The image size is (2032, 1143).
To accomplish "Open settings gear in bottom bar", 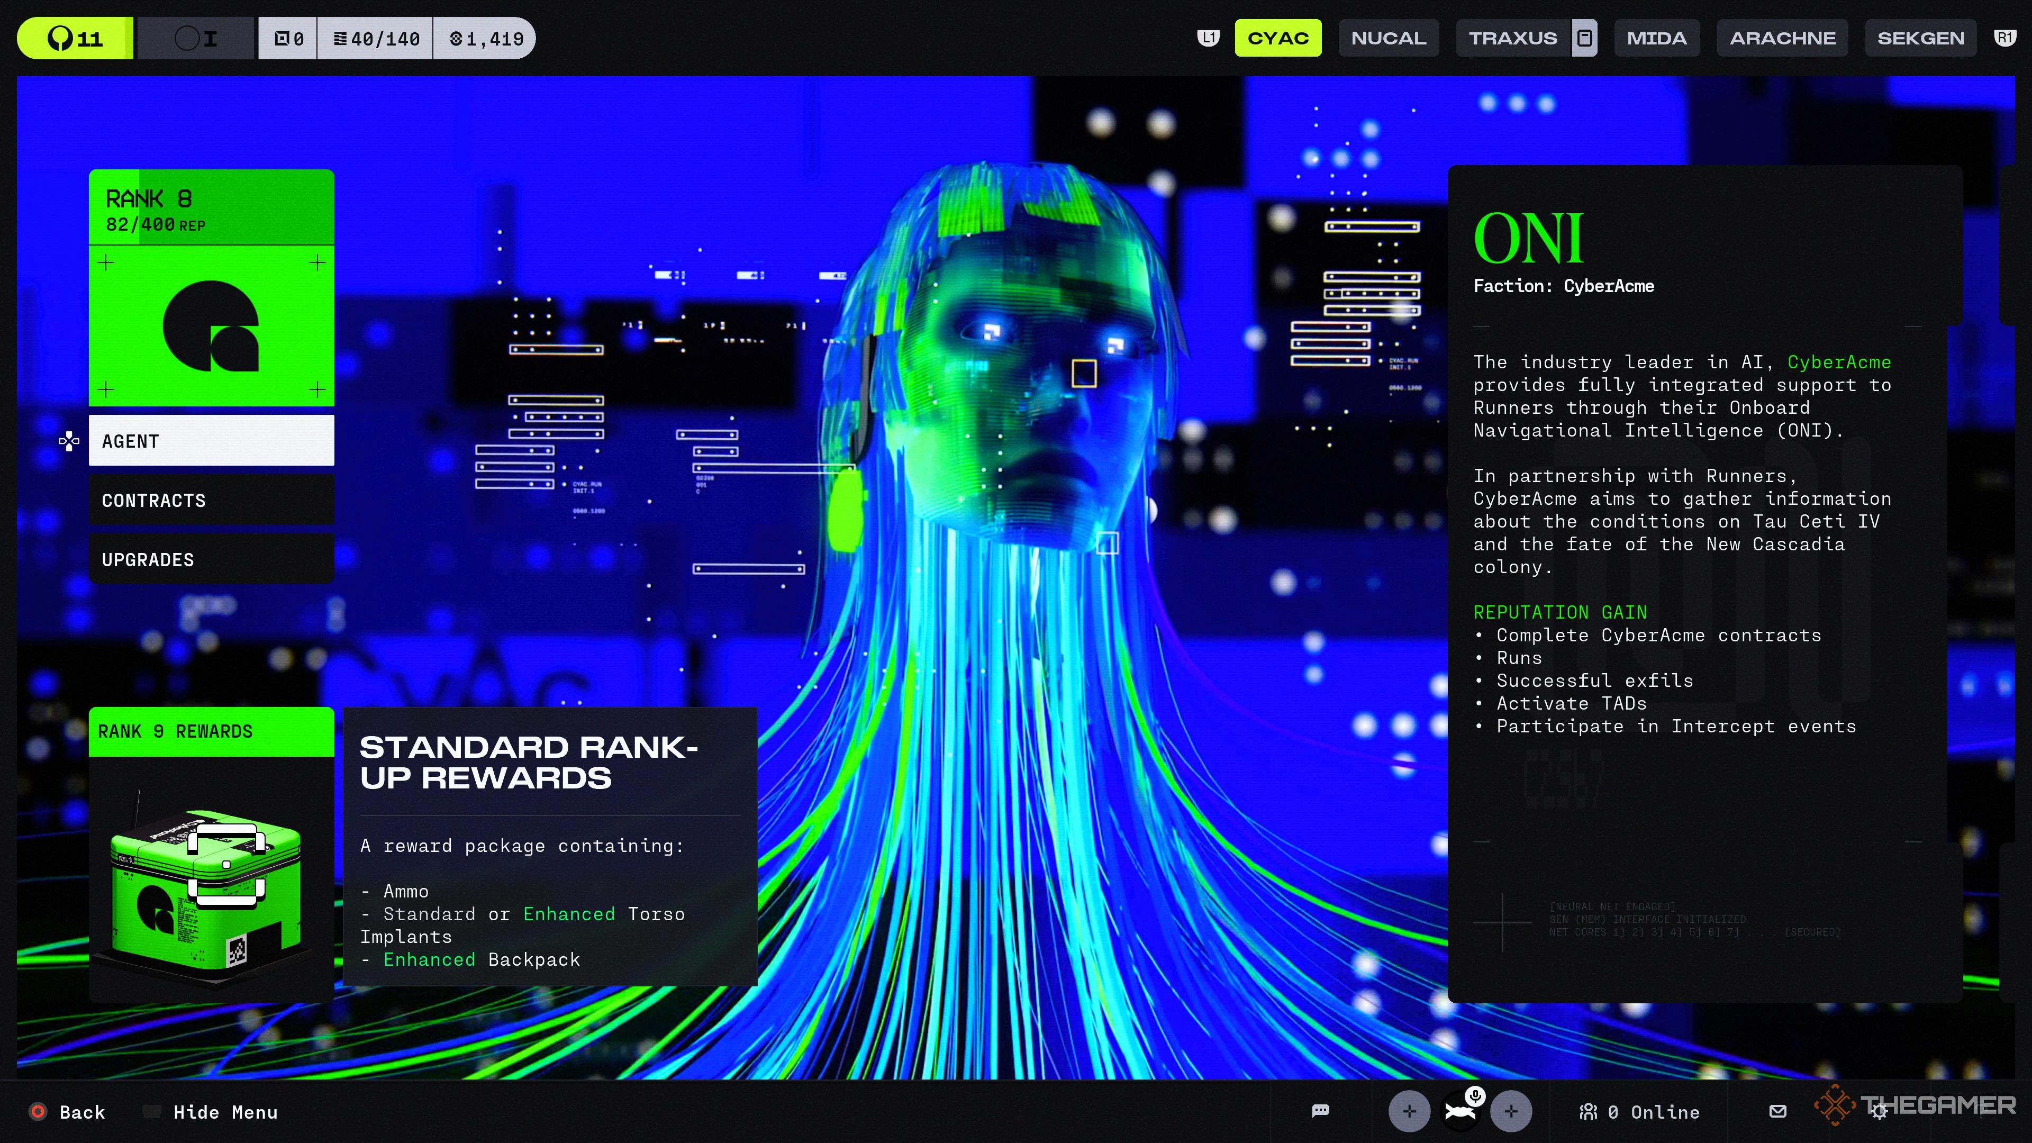I will pos(1880,1111).
